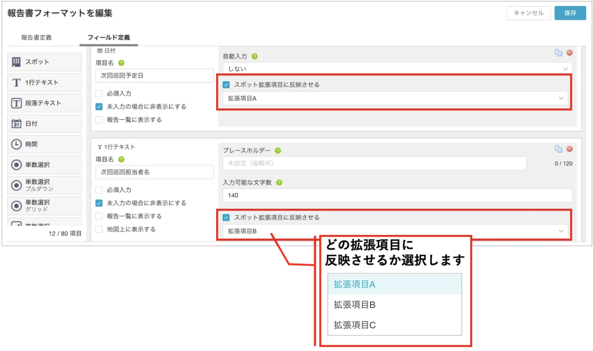Delete the 次回巡回担当者名 text field
Viewport: 593px width, 351px height.
570,149
